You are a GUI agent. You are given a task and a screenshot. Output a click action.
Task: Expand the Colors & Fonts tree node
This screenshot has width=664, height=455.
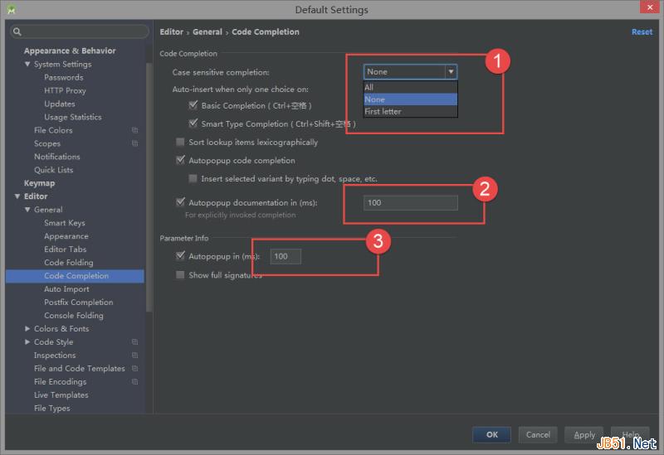27,328
